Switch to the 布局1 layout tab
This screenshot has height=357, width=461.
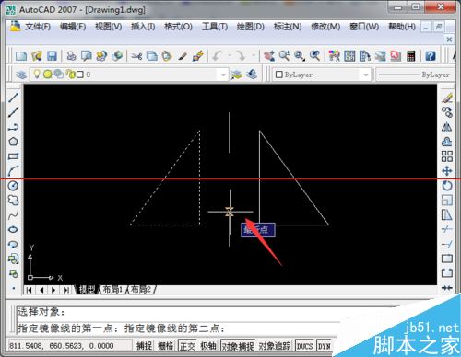coord(112,289)
